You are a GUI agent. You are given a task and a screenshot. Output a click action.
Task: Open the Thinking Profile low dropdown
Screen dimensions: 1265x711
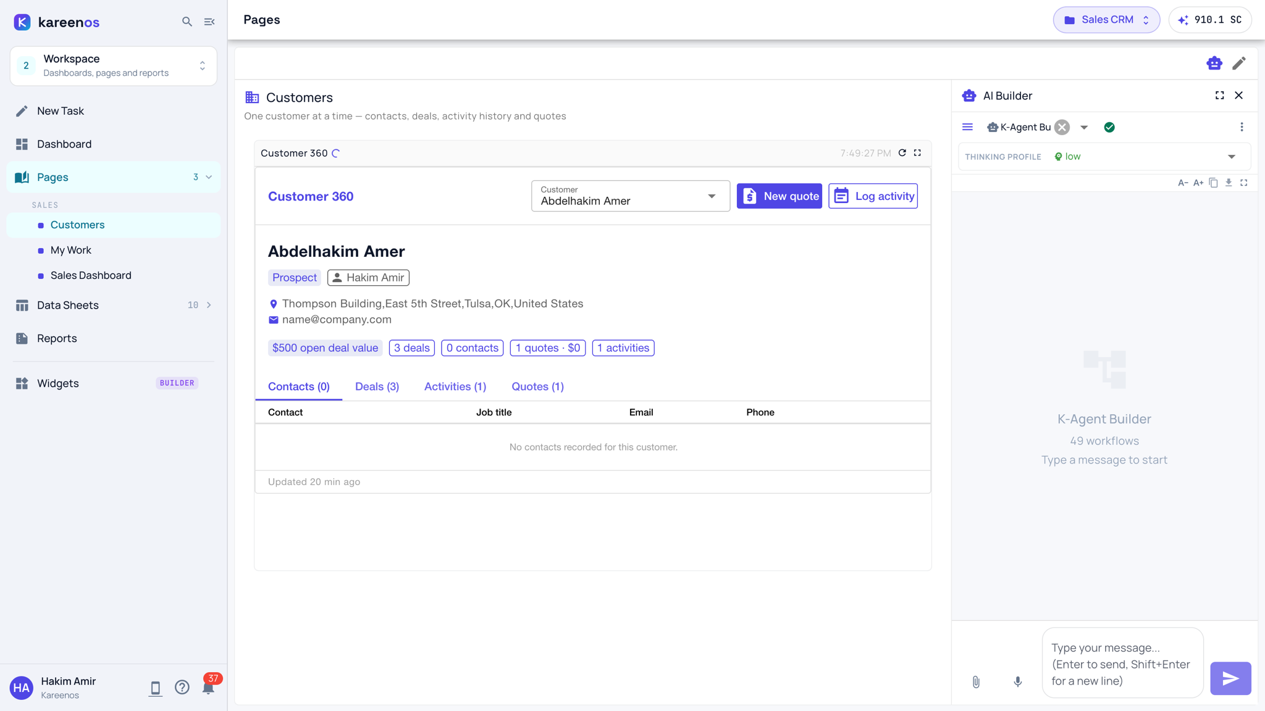point(1105,157)
